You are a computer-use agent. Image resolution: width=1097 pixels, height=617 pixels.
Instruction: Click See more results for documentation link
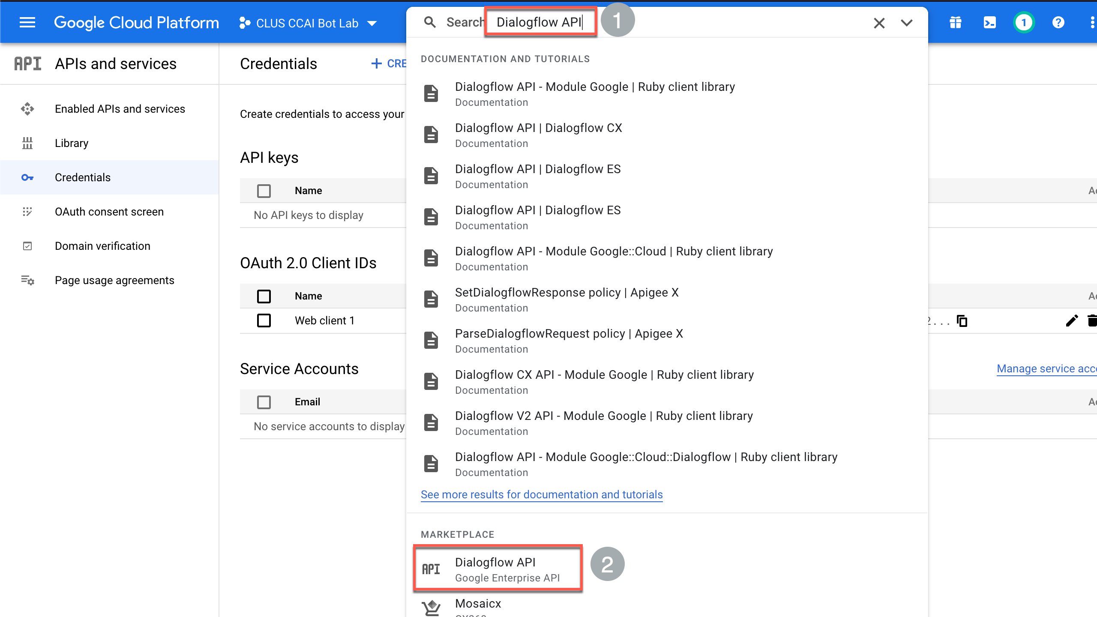tap(542, 494)
